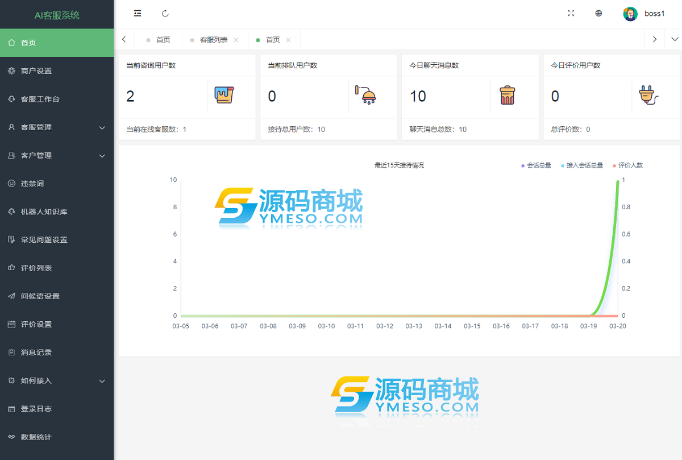Close the 客服列表 tab
Screen dimensions: 682x460
point(236,40)
